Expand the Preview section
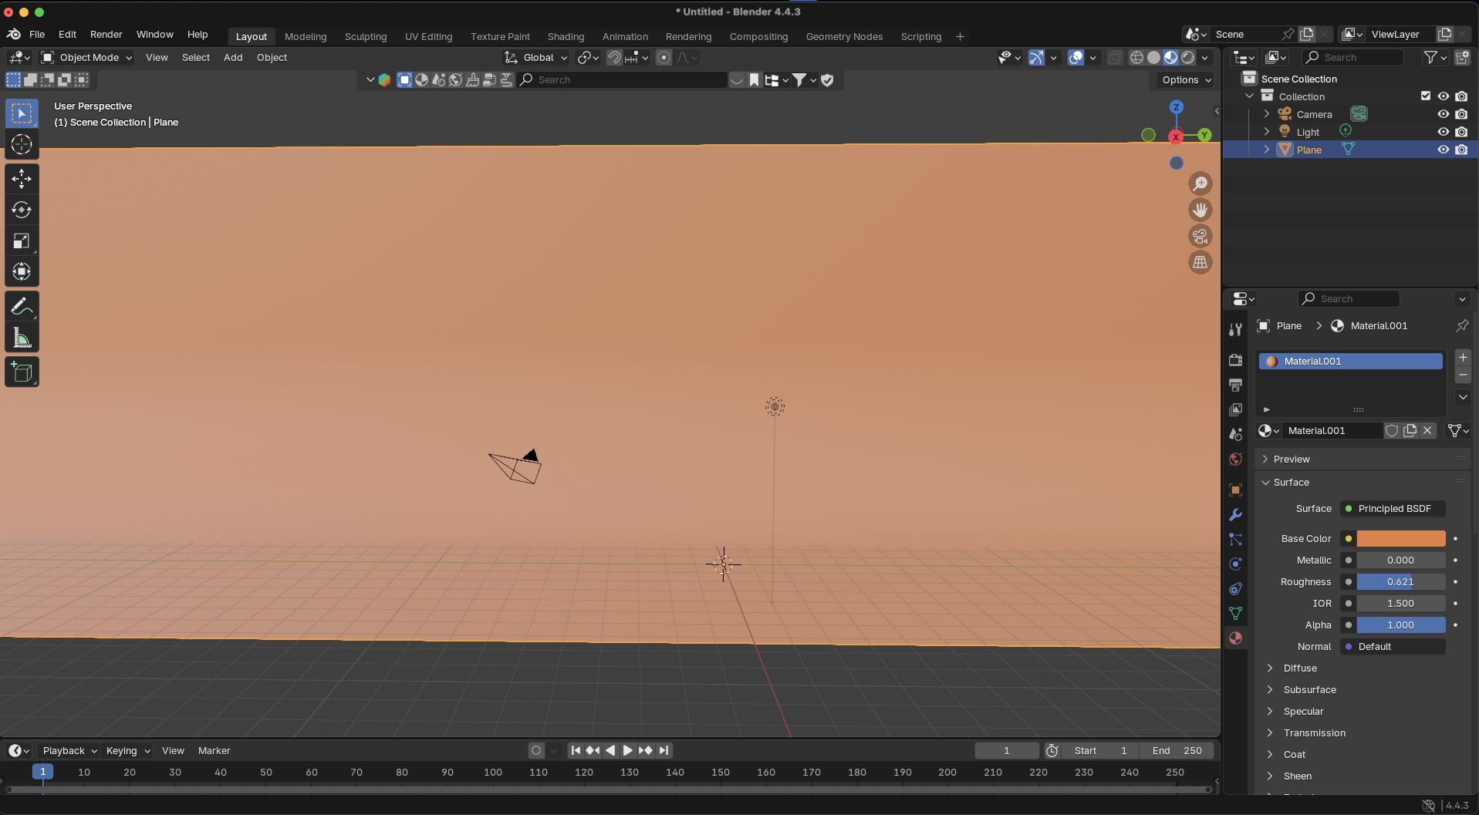This screenshot has height=815, width=1479. tap(1291, 460)
